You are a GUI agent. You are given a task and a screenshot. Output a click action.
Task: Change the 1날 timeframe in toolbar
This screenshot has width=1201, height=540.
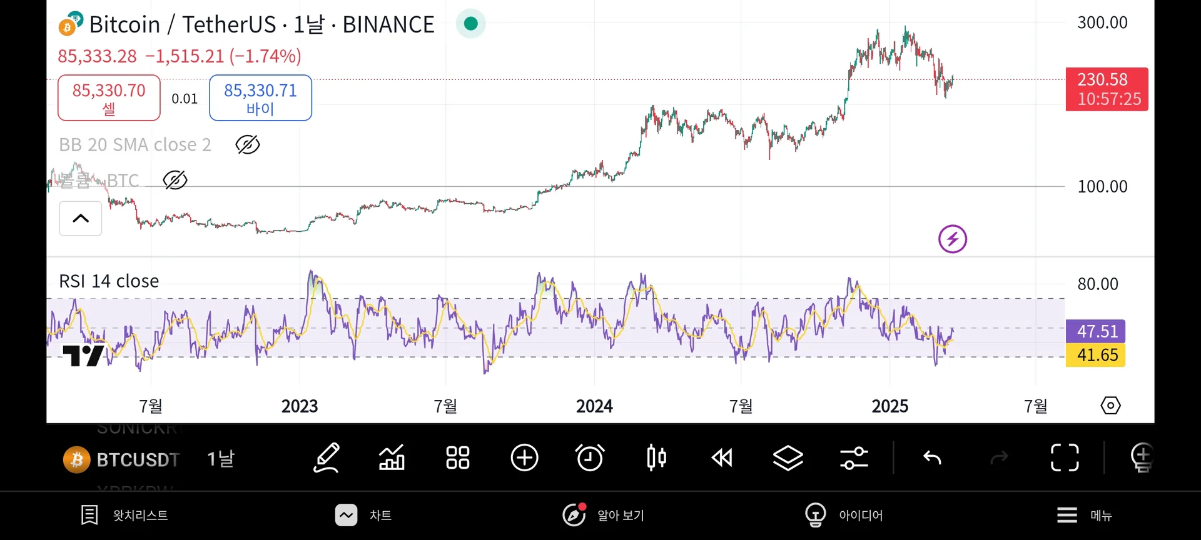221,459
